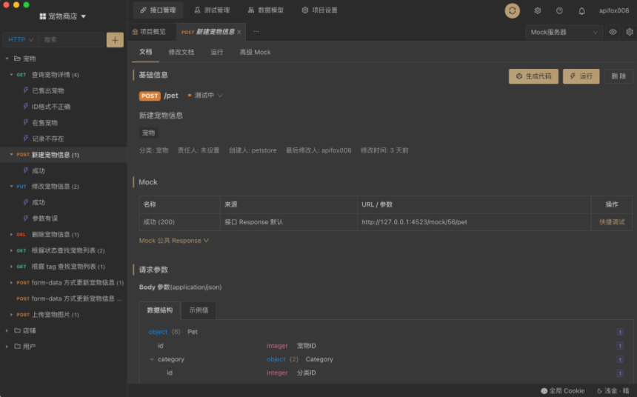Click the 宠物 folder icon
The image size is (637, 397).
click(18, 59)
